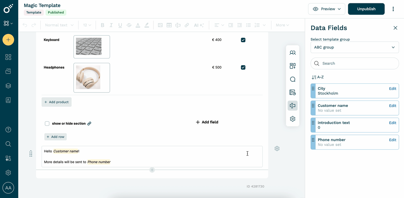Edit the City data field
The image size is (404, 198).
pos(393,89)
